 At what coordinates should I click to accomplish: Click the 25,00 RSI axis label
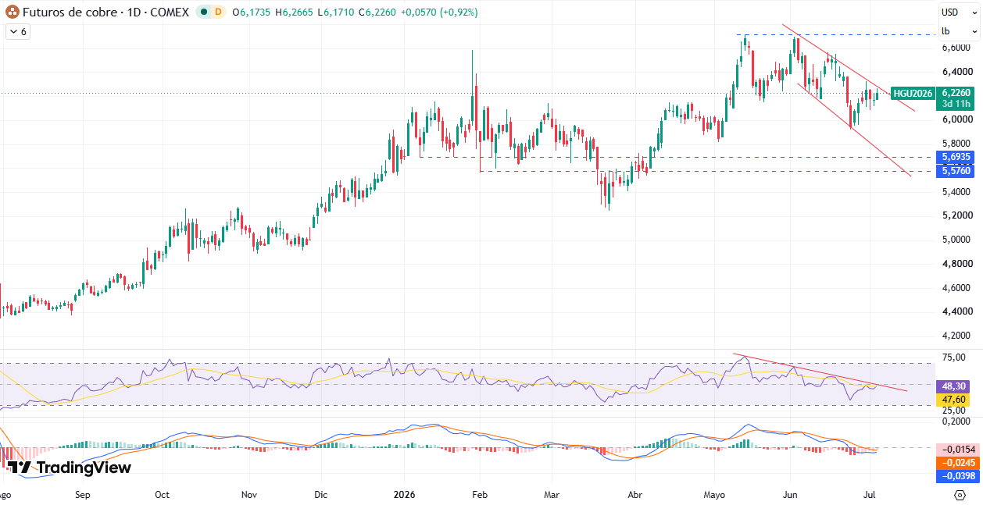click(x=955, y=410)
